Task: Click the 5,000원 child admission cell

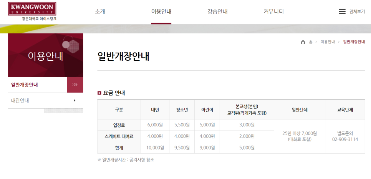Action: pos(207,125)
